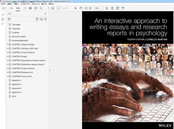Go to Appendix 1 bookmark

coord(17,80)
